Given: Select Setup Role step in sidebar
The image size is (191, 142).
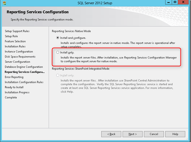Looking at the screenshot, I should pos(12,36).
